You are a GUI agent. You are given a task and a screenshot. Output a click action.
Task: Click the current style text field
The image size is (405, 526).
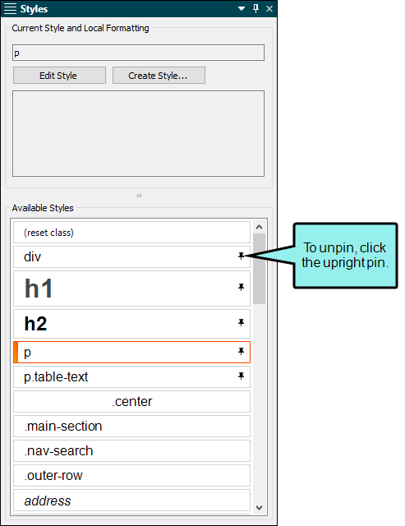[138, 53]
